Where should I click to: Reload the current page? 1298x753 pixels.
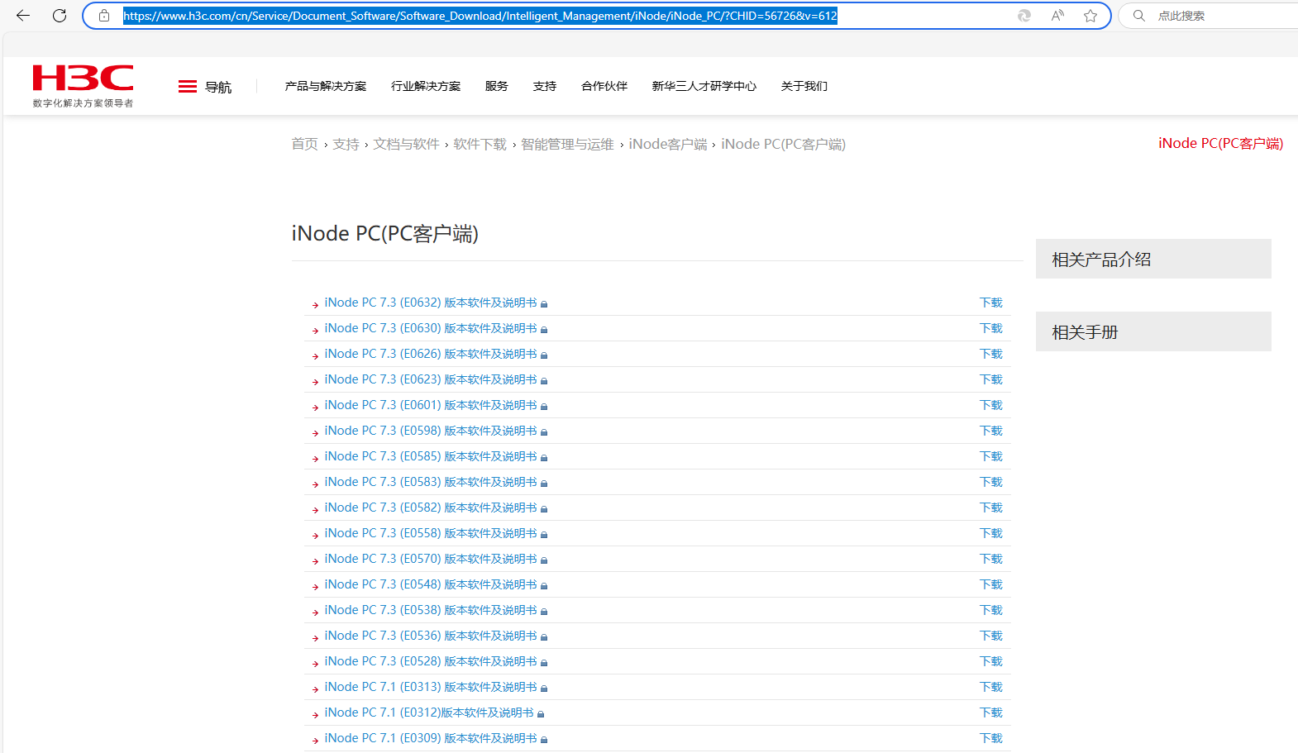[x=60, y=16]
